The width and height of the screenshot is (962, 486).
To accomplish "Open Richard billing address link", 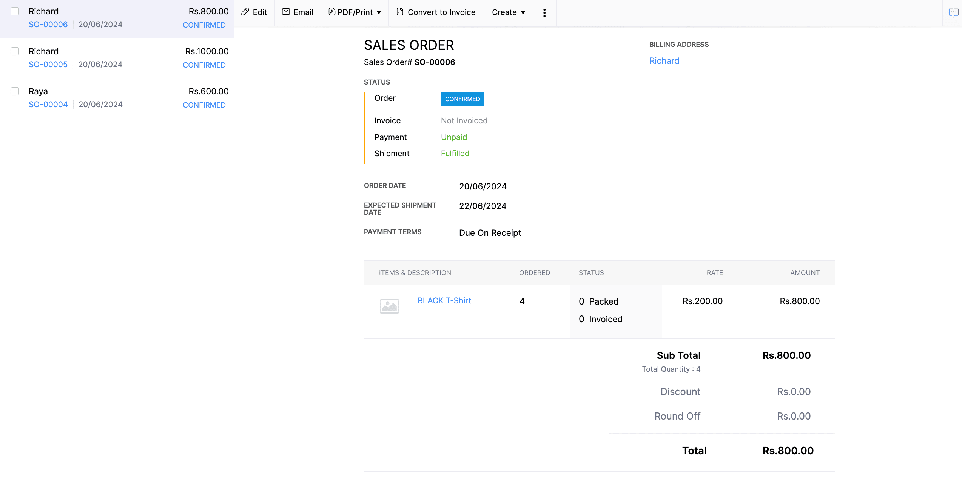I will tap(664, 61).
